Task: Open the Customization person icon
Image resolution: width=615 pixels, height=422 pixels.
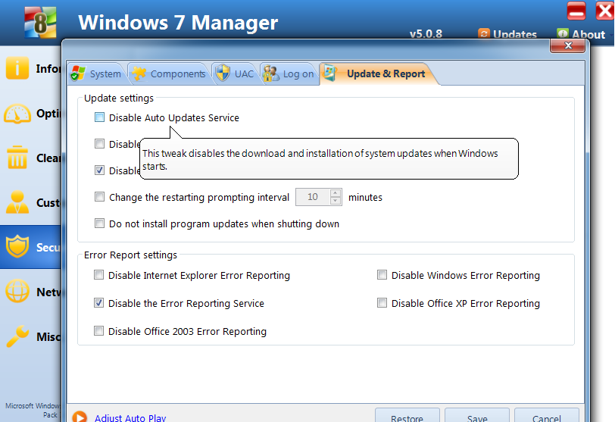Action: pos(17,202)
